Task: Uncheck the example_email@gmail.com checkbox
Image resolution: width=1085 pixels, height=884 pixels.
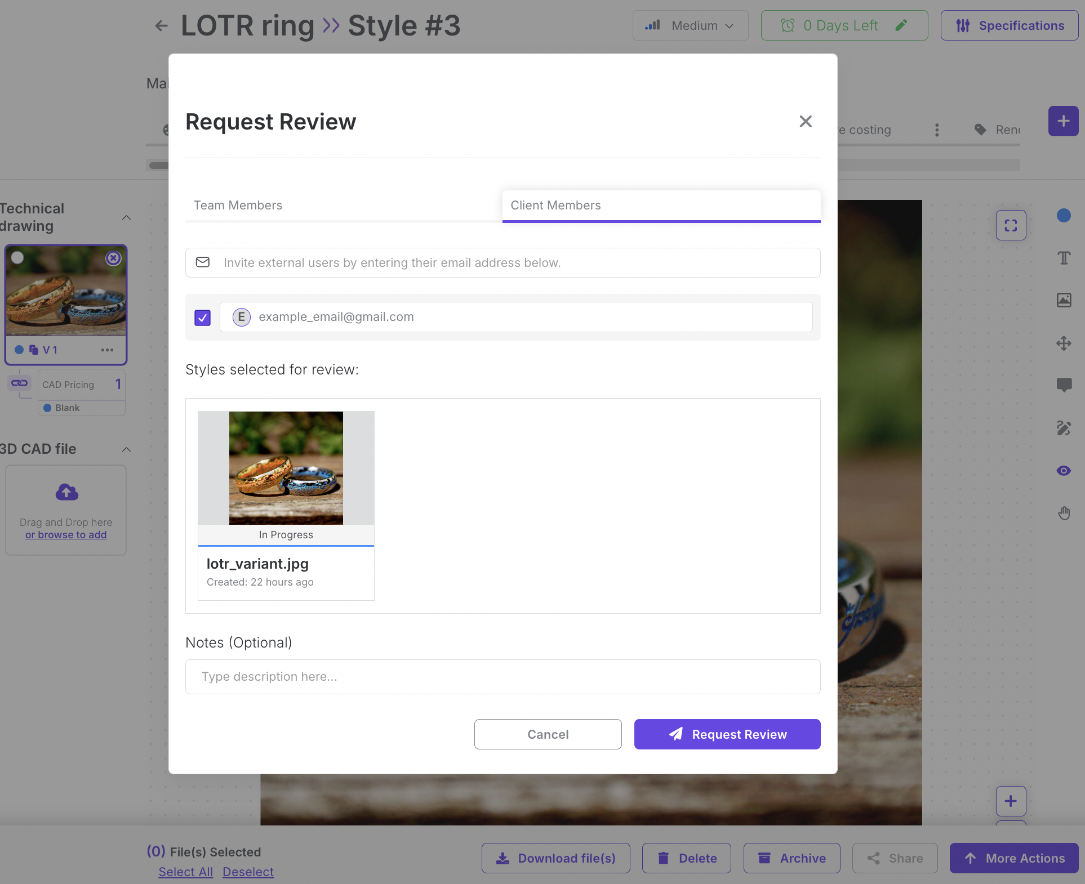Action: [202, 318]
